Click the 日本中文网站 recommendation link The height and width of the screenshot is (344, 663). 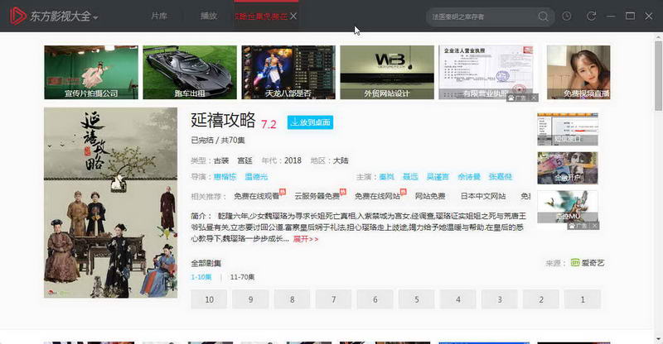point(483,196)
